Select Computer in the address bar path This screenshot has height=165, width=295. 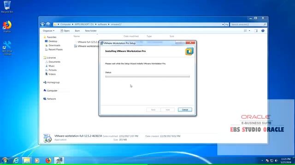[65, 24]
